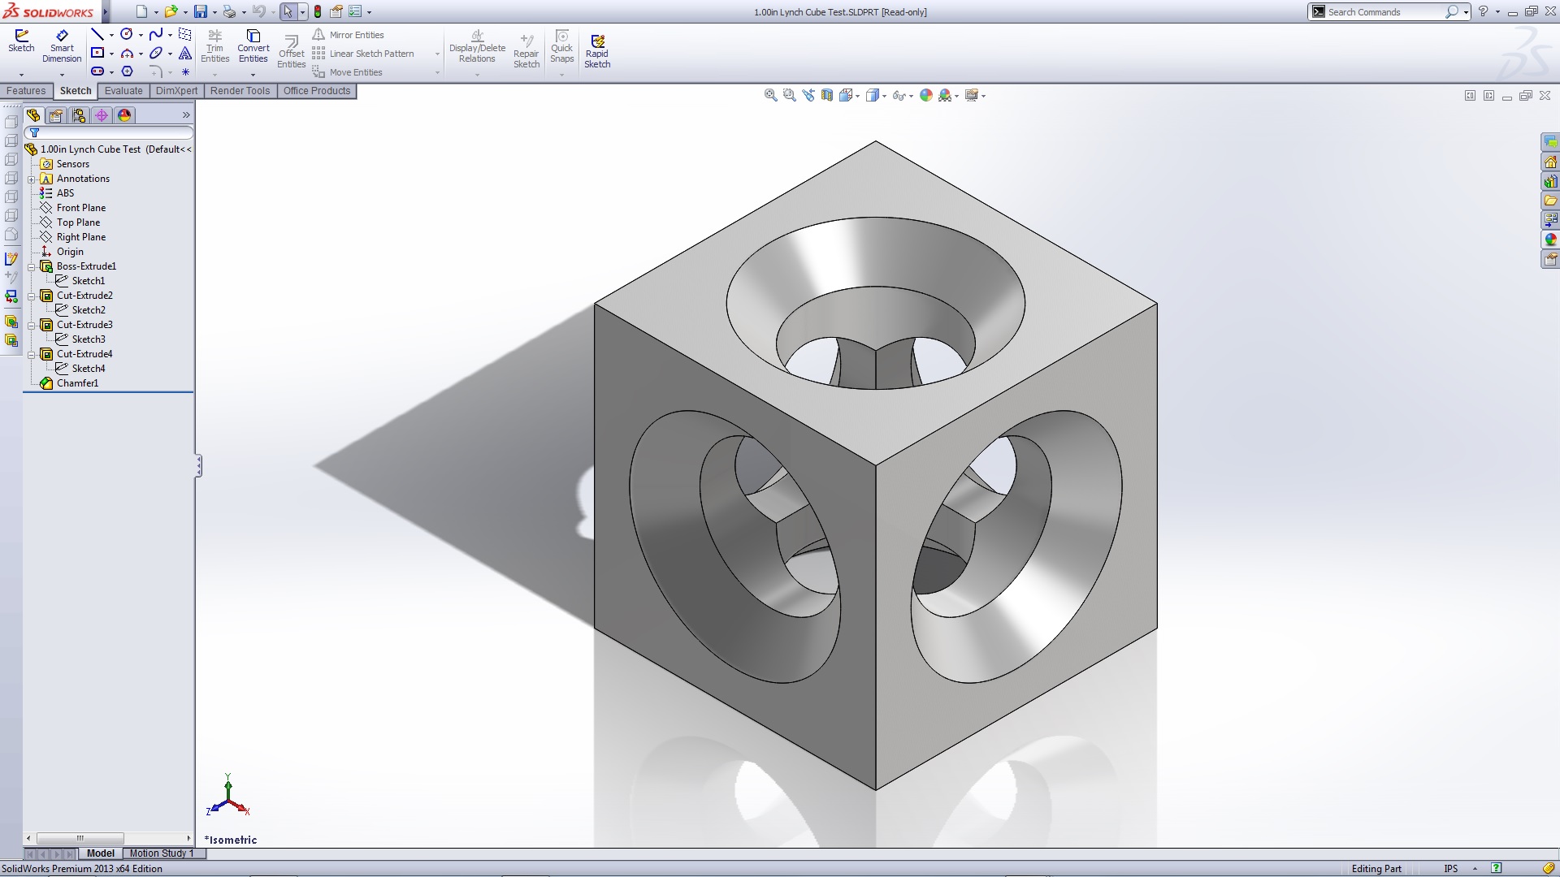Screen dimensions: 1560x877
Task: Activate the Section View icon
Action: pos(827,96)
